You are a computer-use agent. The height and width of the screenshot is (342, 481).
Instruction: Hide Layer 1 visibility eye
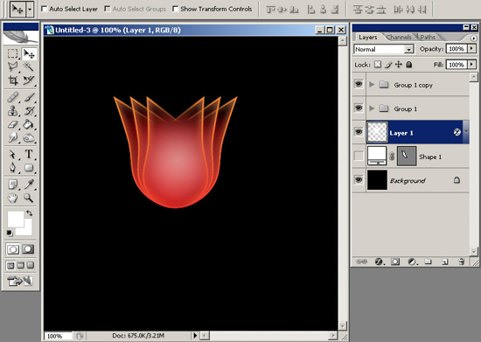[x=359, y=132]
